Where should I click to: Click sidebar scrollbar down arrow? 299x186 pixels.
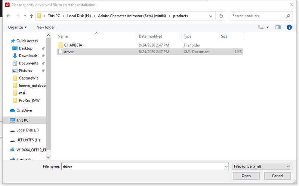(49, 157)
